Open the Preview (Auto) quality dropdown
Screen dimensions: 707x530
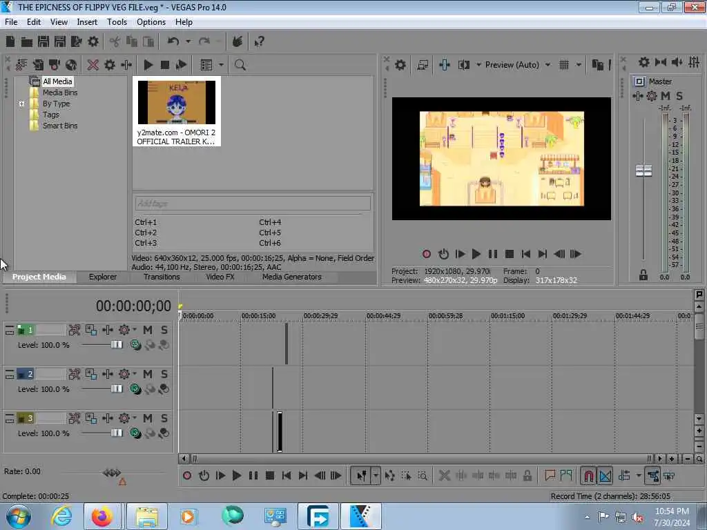[548, 65]
